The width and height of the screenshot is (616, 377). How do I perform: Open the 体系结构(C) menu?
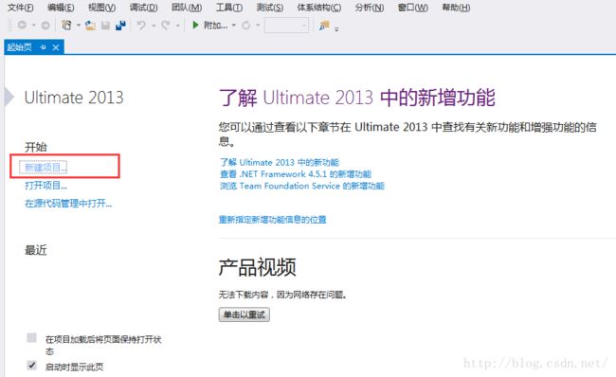click(x=319, y=8)
